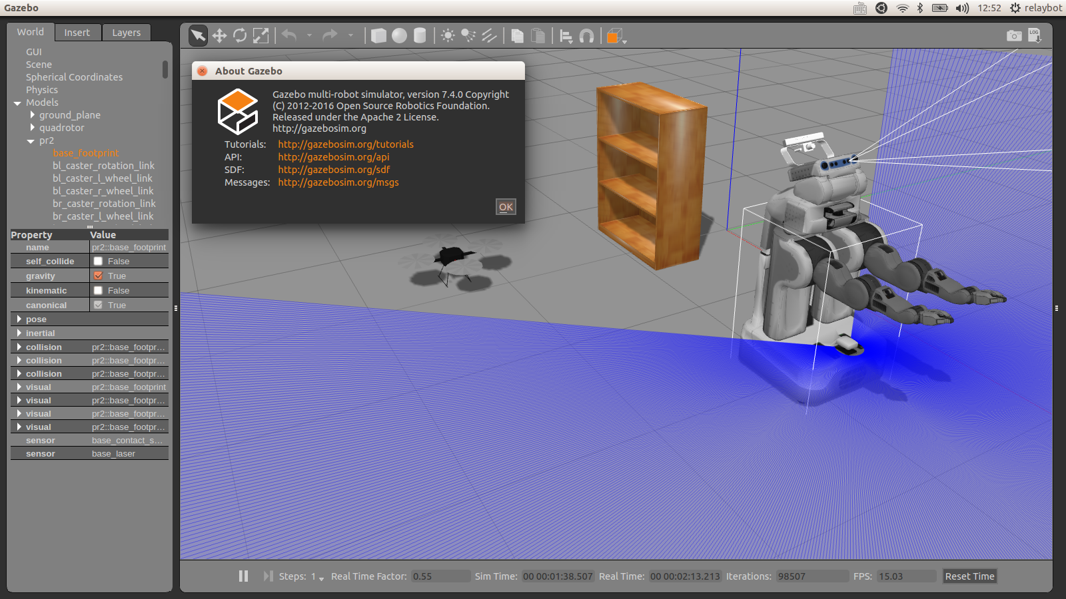Click the Reset Time button
This screenshot has width=1066, height=599.
click(x=969, y=576)
